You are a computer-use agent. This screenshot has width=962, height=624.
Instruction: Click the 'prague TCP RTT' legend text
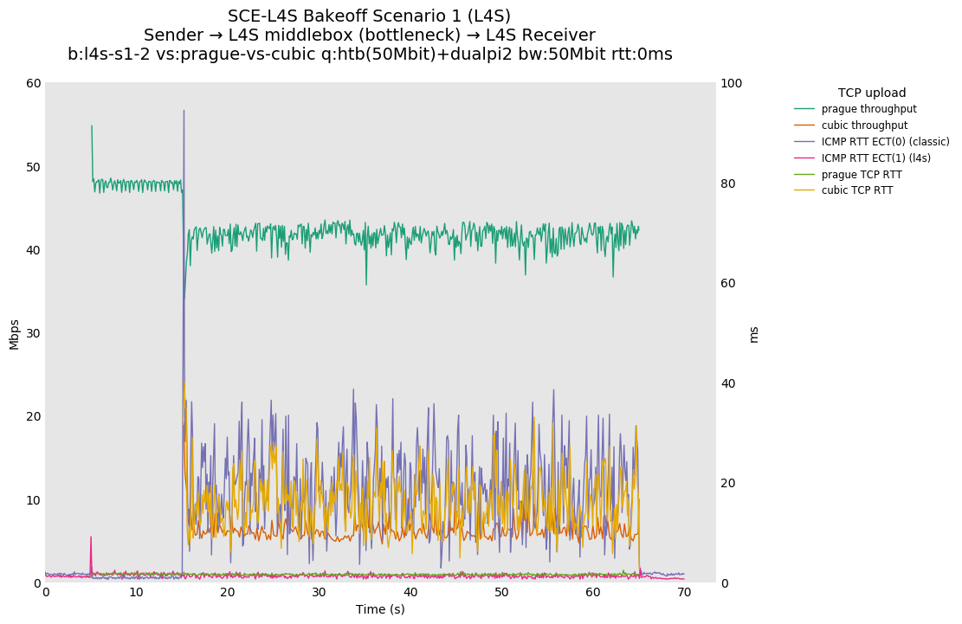click(x=862, y=175)
